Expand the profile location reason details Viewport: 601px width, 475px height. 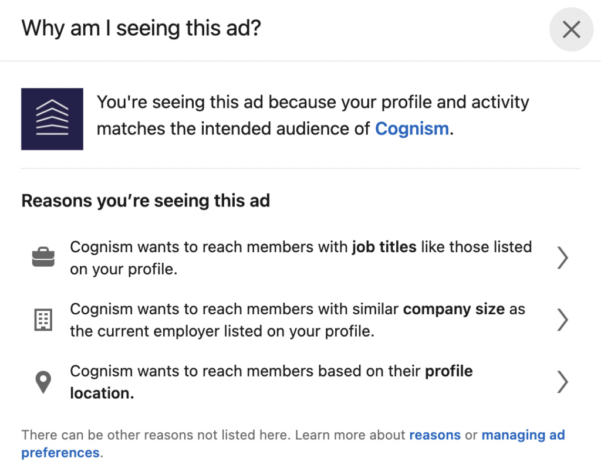coord(562,382)
